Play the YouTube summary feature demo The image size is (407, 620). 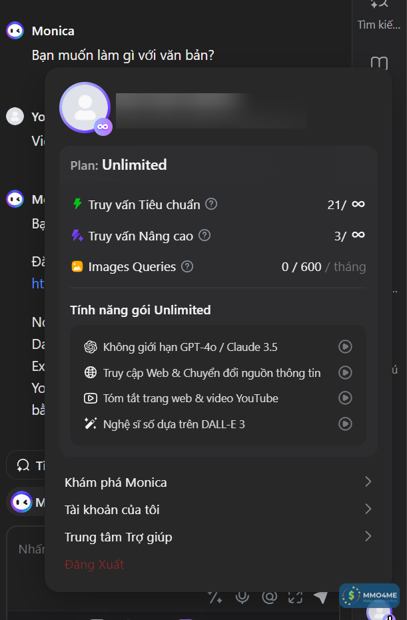tap(345, 398)
